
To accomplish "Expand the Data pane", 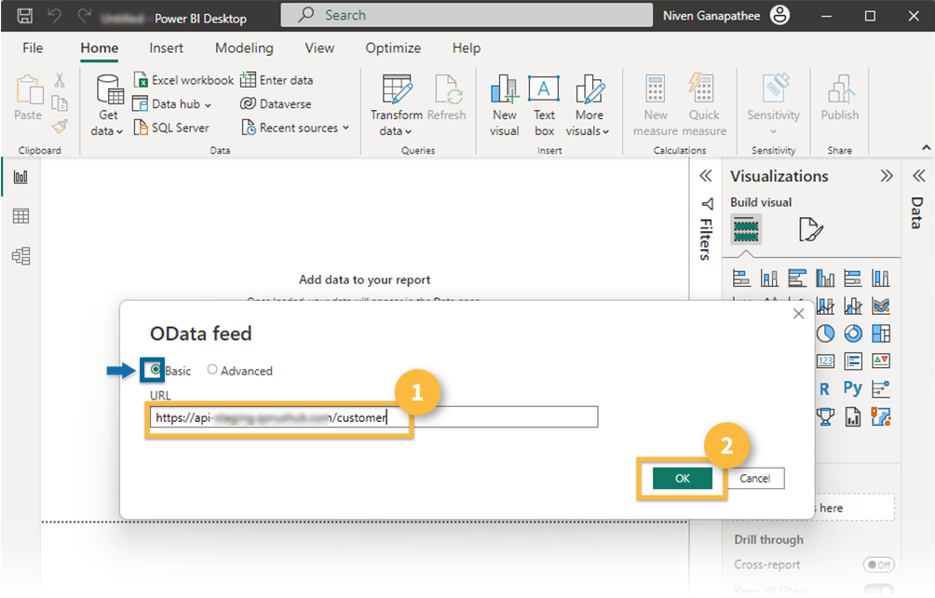I will pyautogui.click(x=918, y=176).
